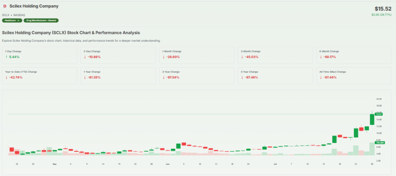Click the 15.57 price label on chart axis
This screenshot has height=176, width=396.
[379, 114]
